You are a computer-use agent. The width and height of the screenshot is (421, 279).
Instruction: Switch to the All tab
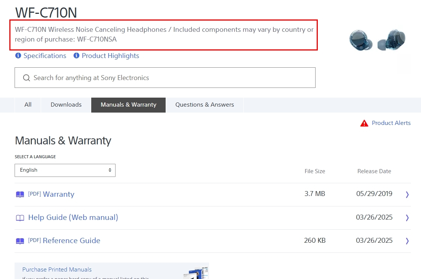(x=28, y=105)
